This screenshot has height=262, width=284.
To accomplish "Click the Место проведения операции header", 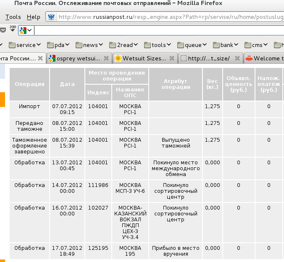I will 117,76.
